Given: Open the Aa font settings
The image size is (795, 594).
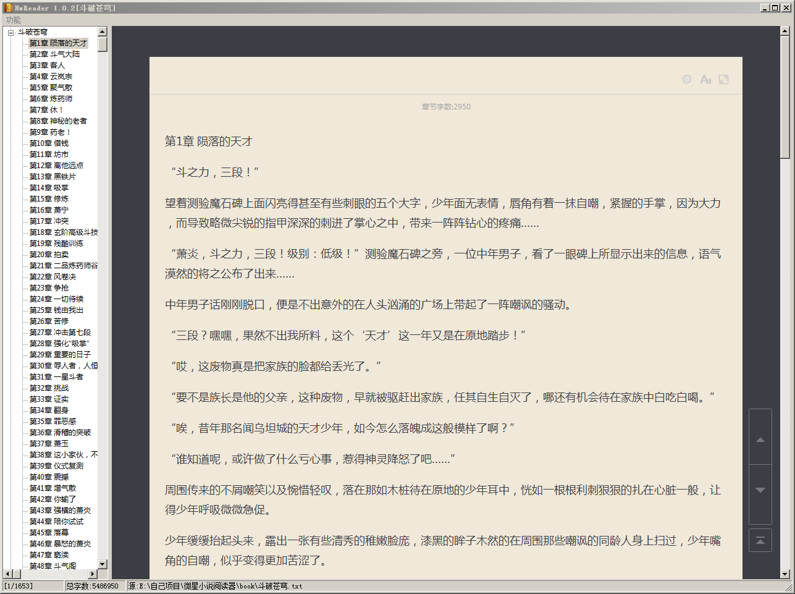Looking at the screenshot, I should pyautogui.click(x=705, y=79).
